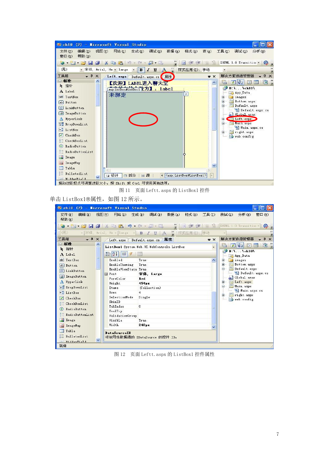Toggle Italic button in upper window toolbar
Screen dimensions: 329x465
click(148, 70)
